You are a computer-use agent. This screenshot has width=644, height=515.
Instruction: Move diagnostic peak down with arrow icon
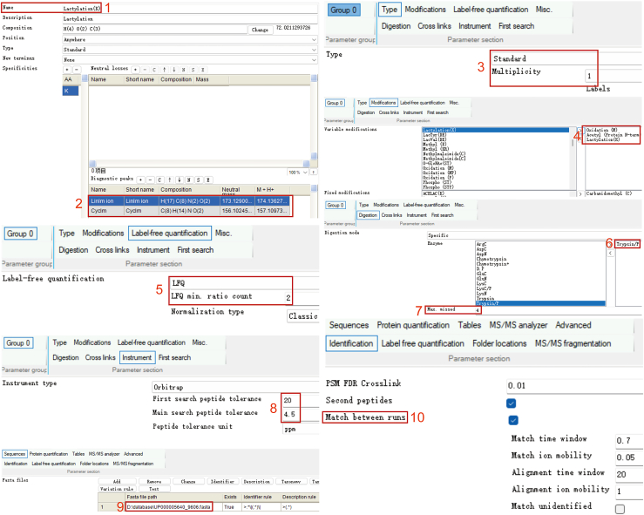[179, 180]
